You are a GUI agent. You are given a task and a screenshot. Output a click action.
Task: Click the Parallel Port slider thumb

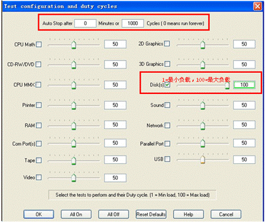coord(203,143)
